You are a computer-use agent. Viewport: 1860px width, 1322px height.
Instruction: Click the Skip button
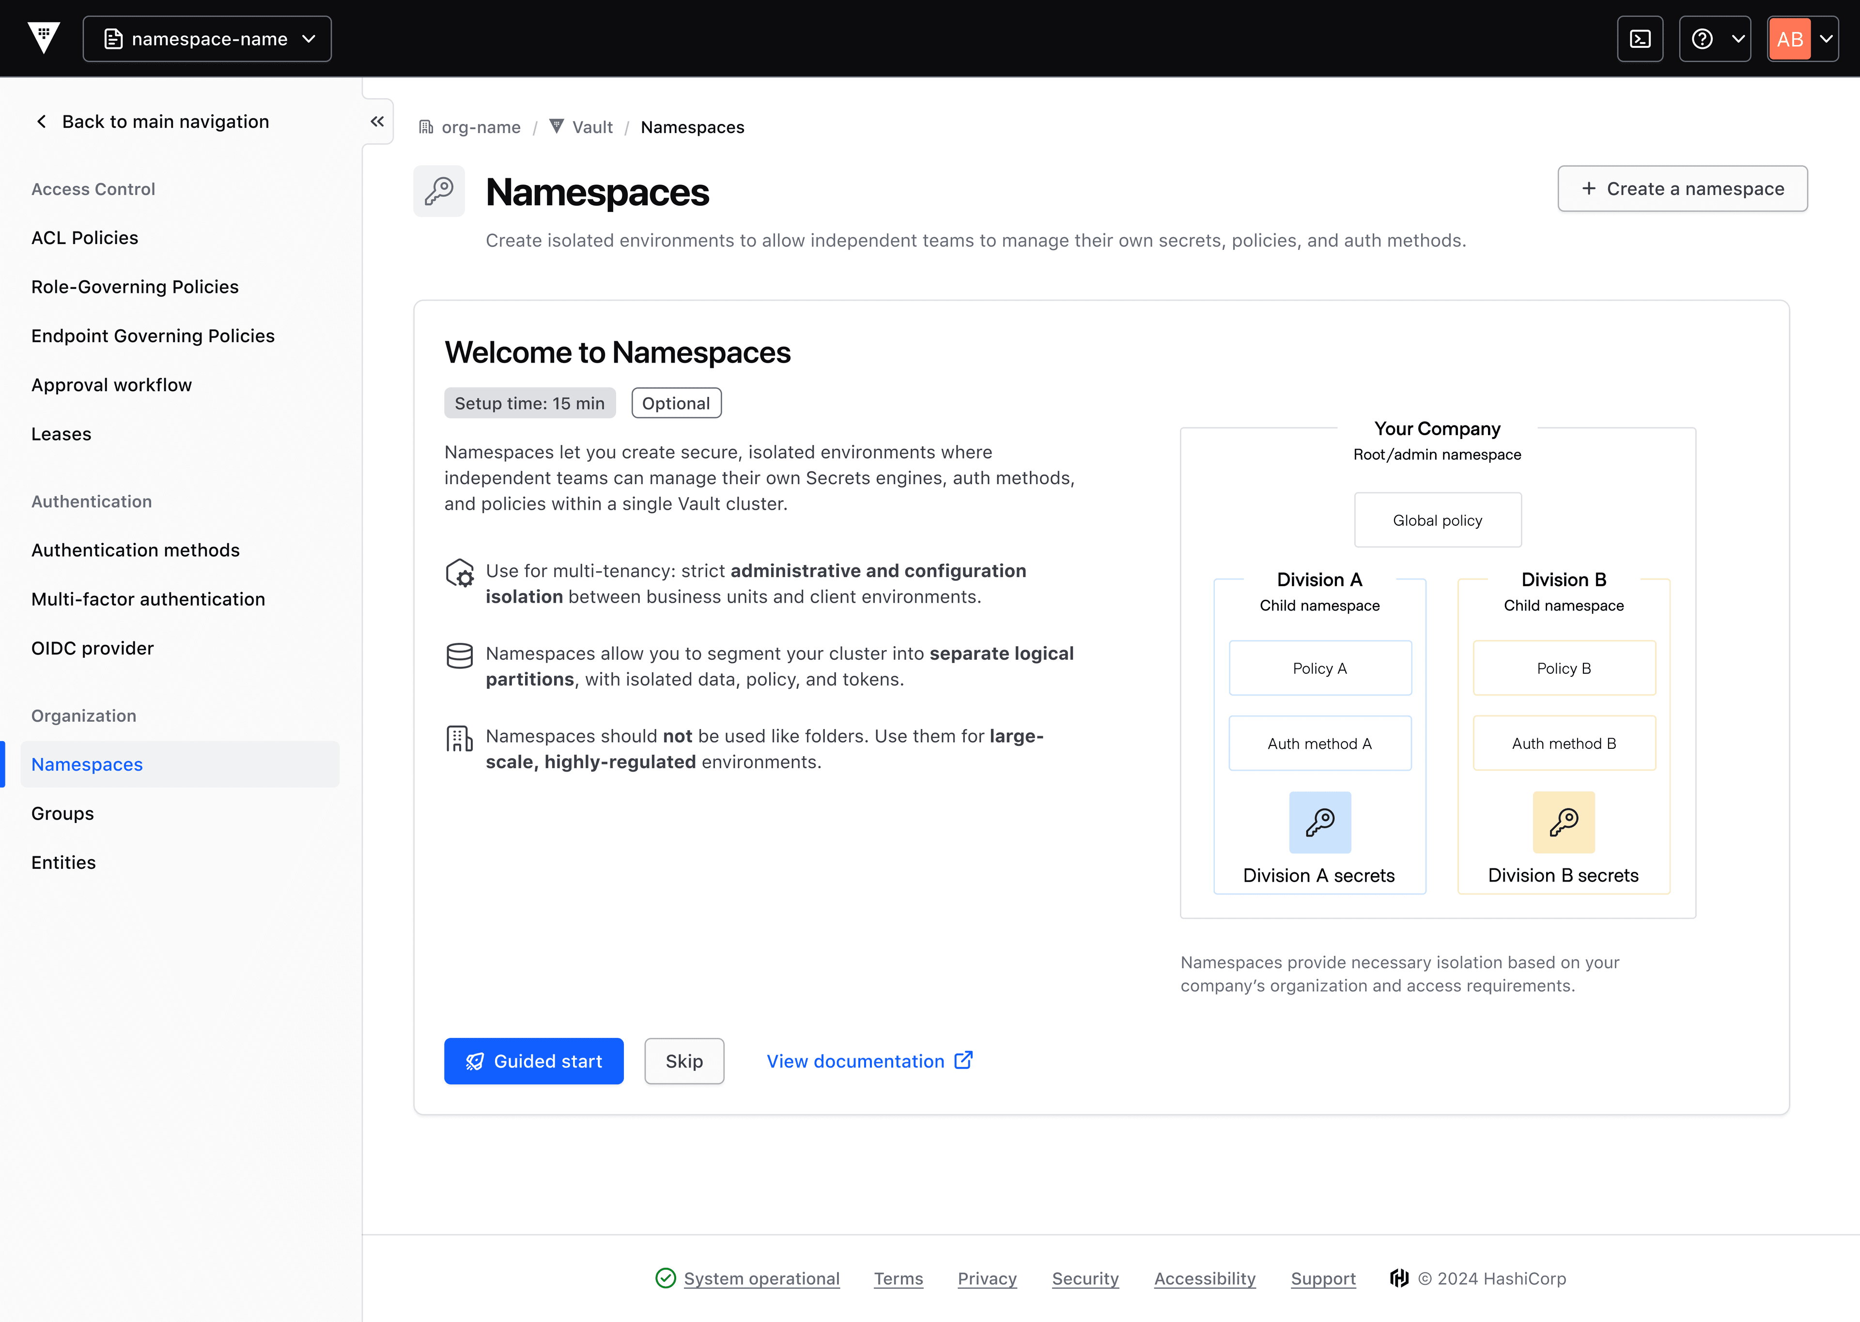(684, 1061)
